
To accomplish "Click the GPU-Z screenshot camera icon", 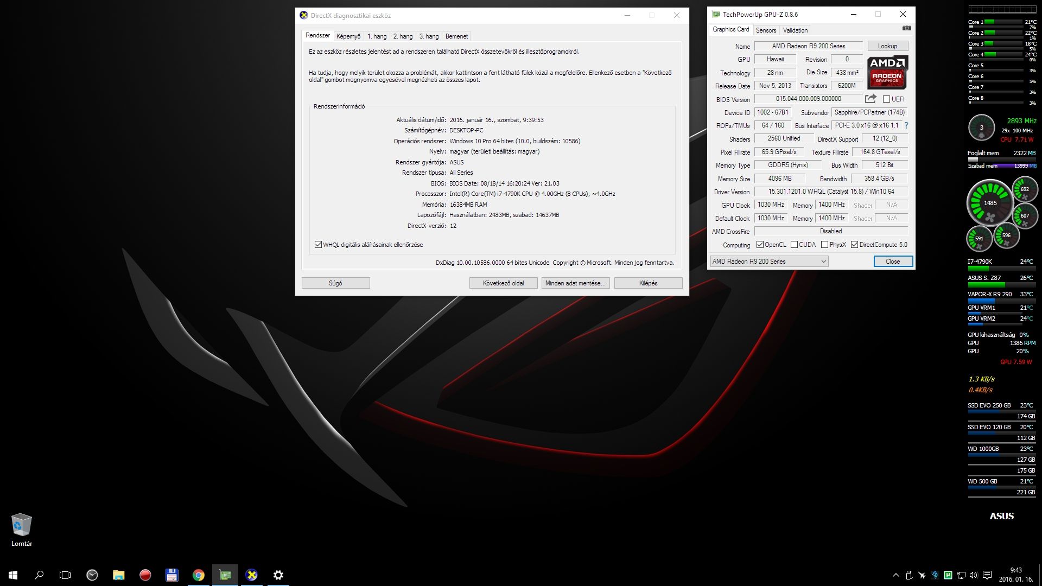I will coord(906,28).
